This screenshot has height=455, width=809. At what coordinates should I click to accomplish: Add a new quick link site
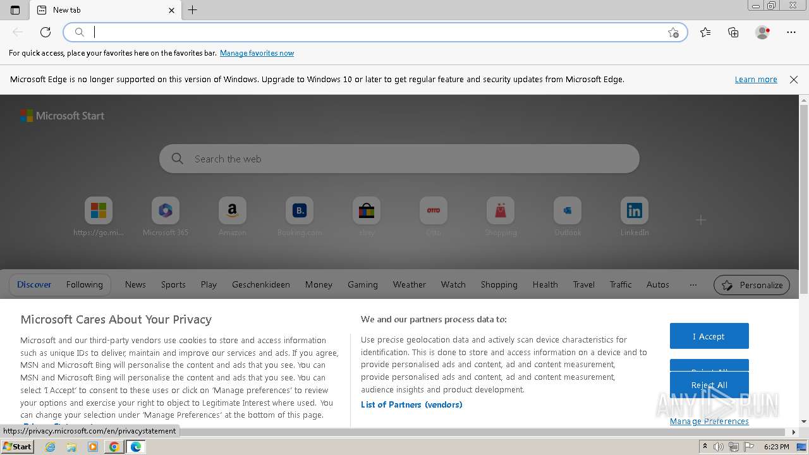tap(701, 220)
